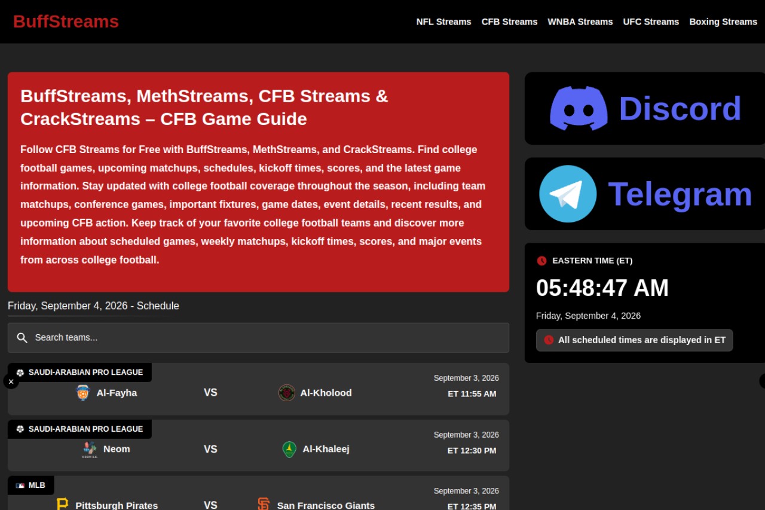Click the Search teams input field
This screenshot has width=765, height=510.
pyautogui.click(x=258, y=338)
